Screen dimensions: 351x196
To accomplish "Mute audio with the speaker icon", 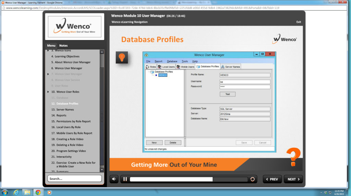I will [x=114, y=179].
